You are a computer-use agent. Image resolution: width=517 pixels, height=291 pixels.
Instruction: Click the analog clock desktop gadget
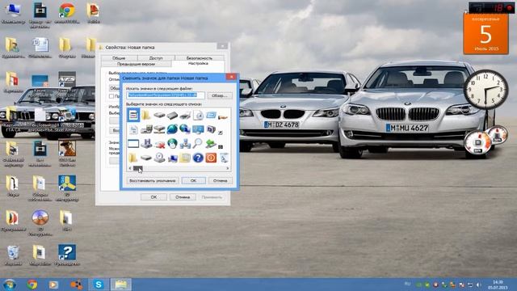click(x=485, y=90)
